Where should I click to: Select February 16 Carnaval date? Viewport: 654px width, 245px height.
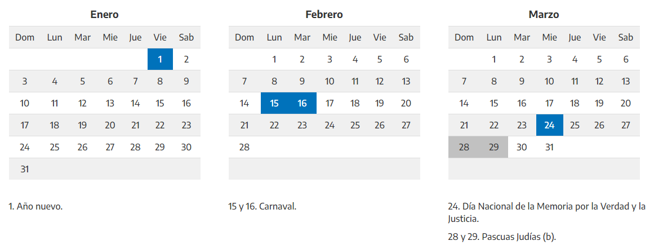302,103
